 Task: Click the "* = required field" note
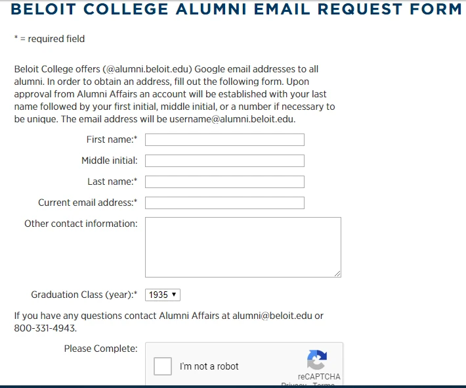click(49, 39)
